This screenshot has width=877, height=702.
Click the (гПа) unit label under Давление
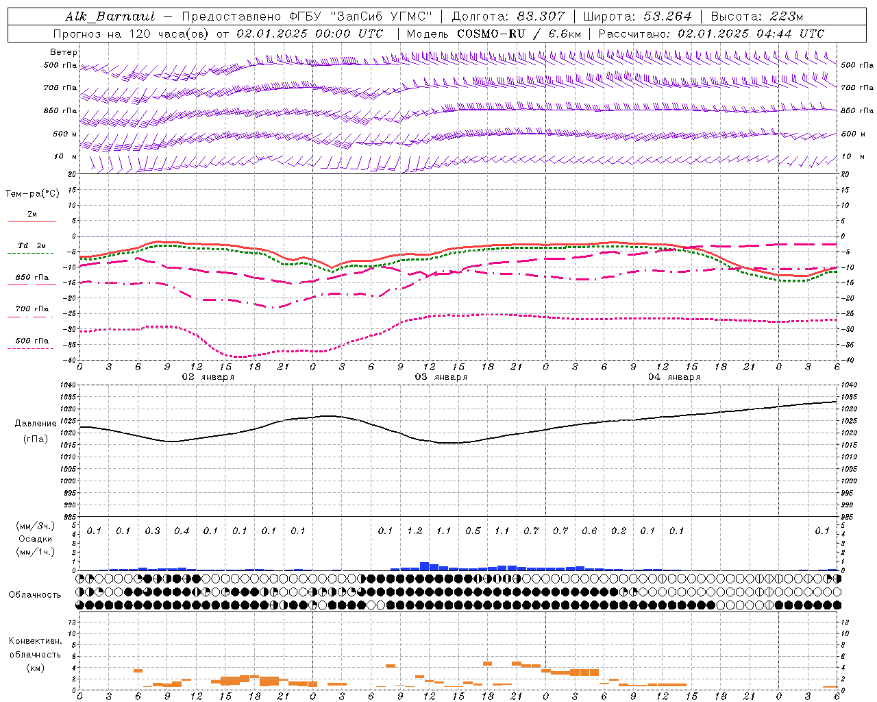click(x=36, y=439)
